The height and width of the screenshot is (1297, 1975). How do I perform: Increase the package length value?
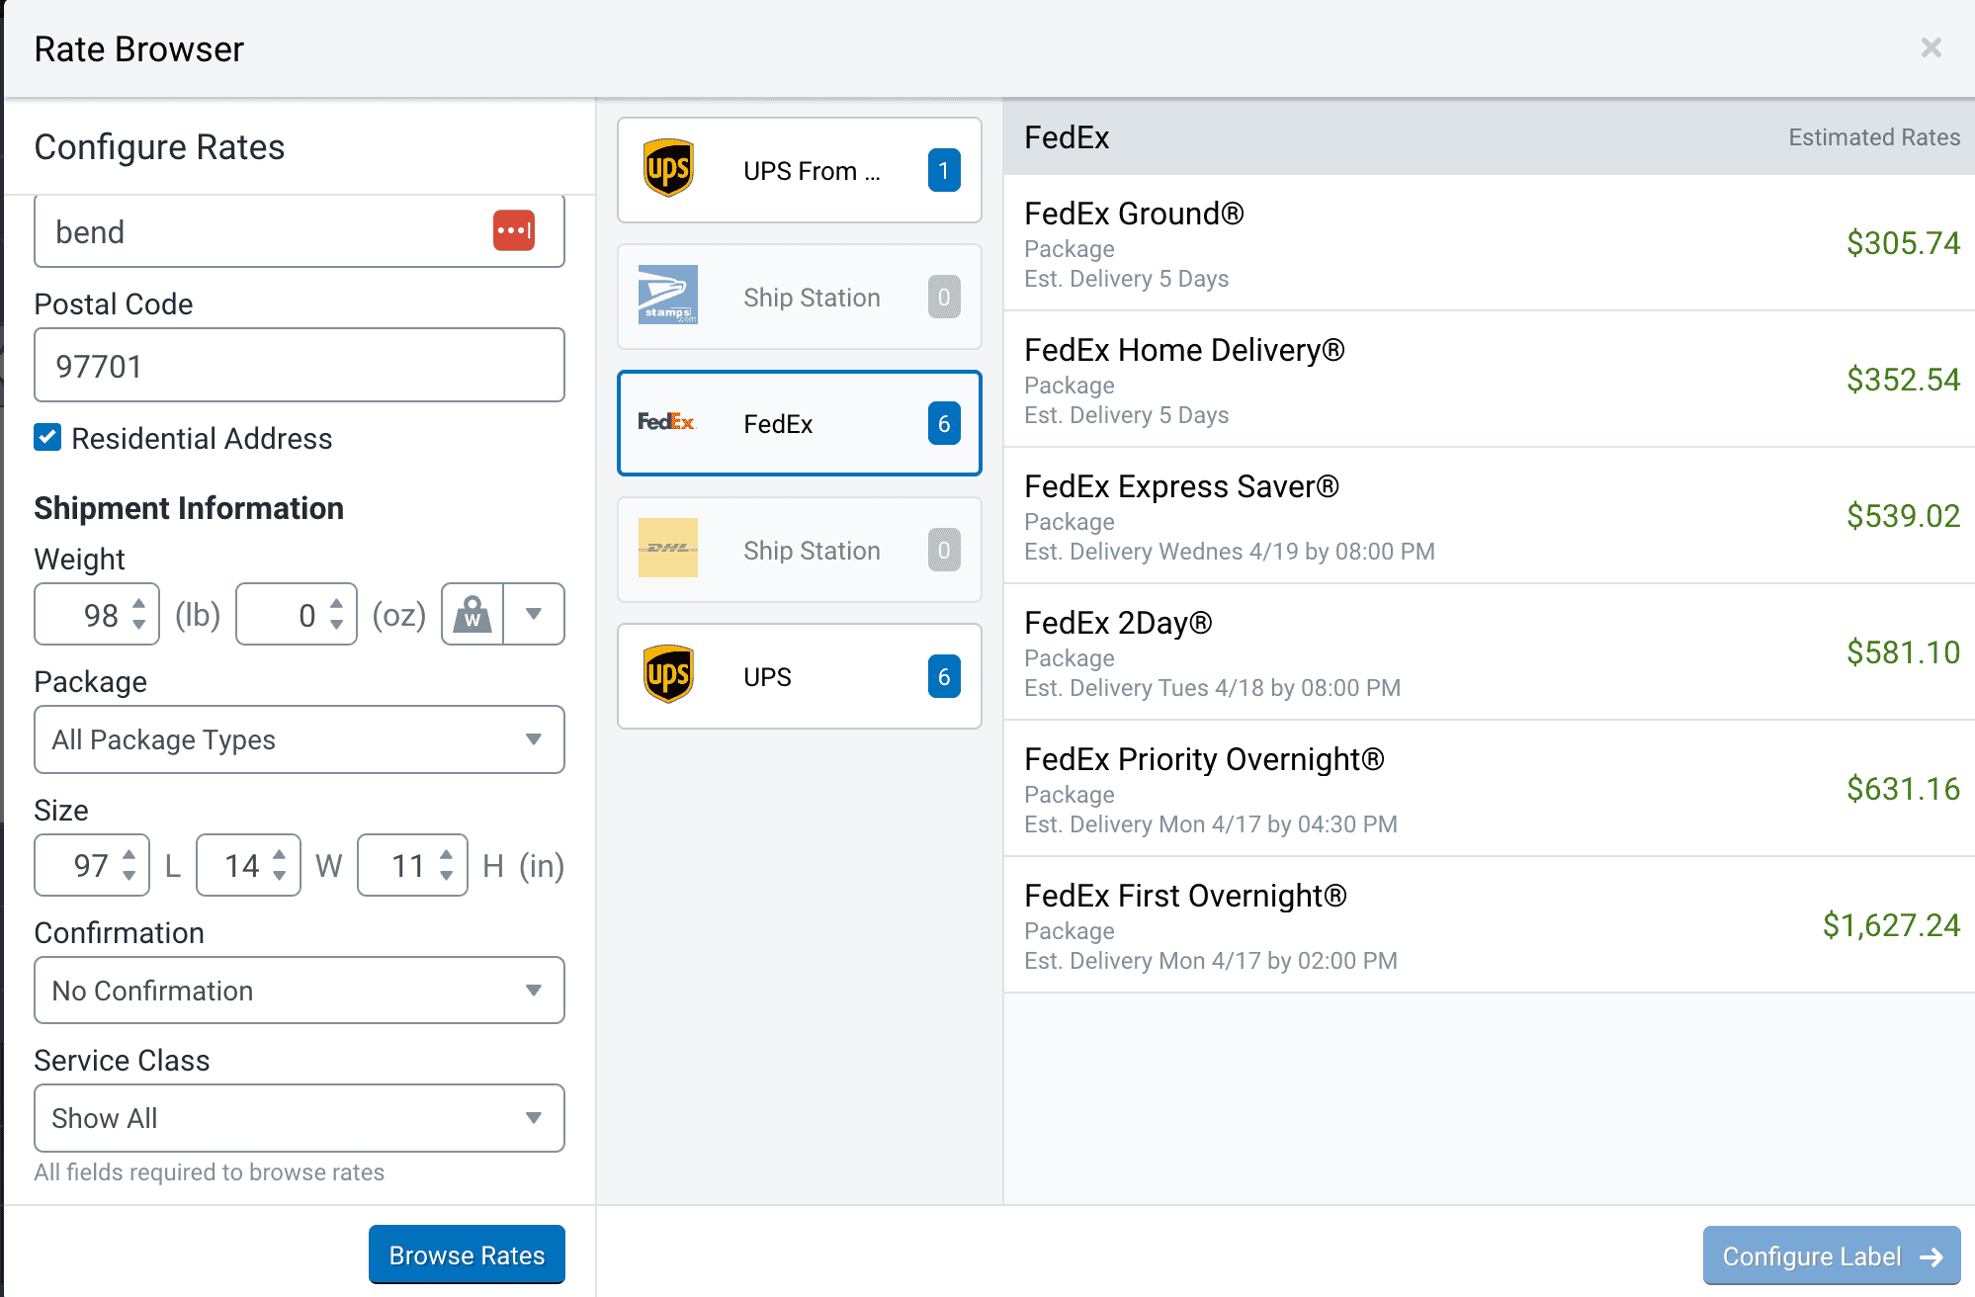(129, 854)
